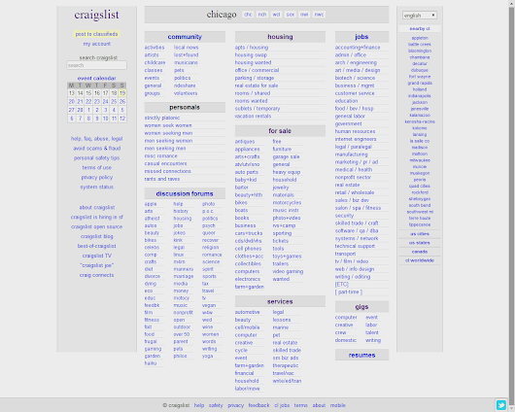Open farm+garden under for sale
Viewport: 515px width, 412px height.
point(250,287)
